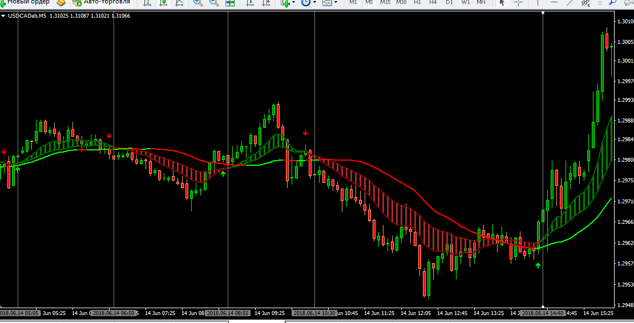The height and width of the screenshot is (323, 634).
Task: Switch timeframe to D1
Action: [x=449, y=2]
